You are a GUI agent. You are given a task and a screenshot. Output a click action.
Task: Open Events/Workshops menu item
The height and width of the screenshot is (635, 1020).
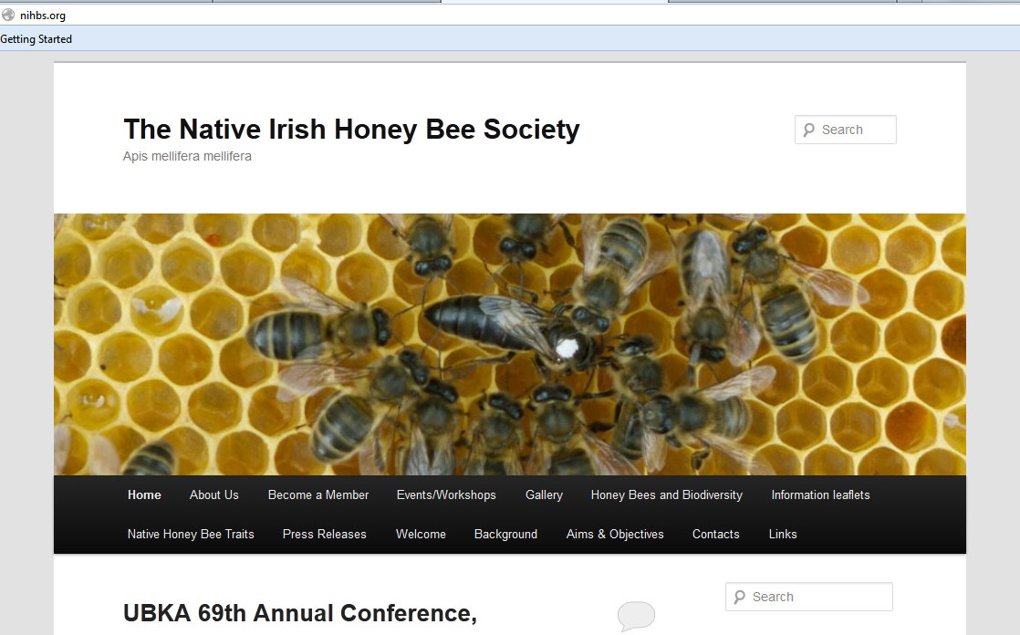446,495
